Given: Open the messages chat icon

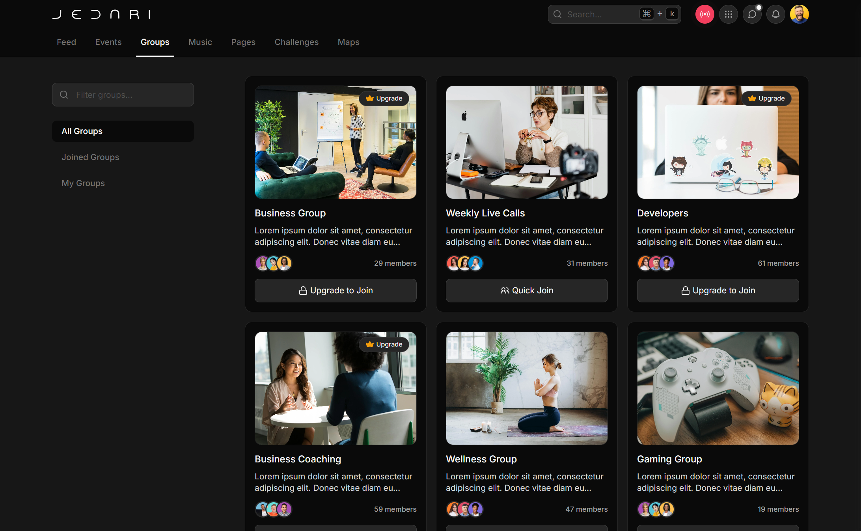Looking at the screenshot, I should 752,14.
